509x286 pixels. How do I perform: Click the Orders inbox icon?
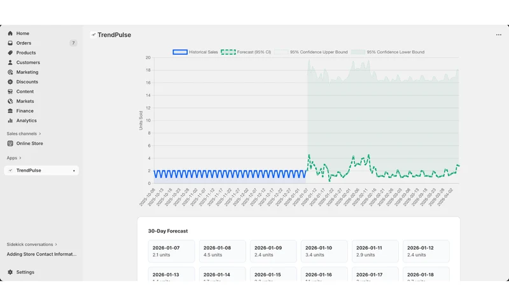pos(10,43)
